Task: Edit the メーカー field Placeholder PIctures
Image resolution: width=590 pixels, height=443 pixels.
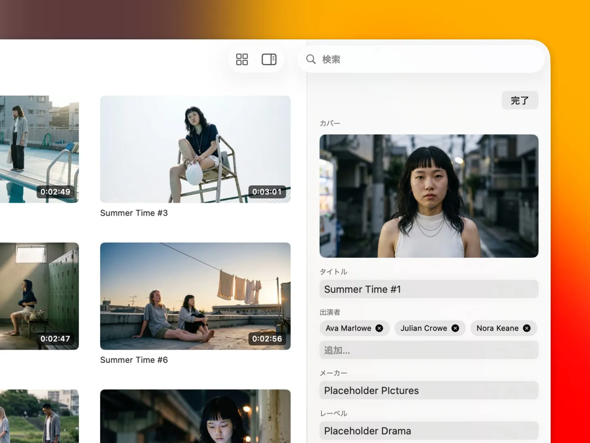Action: point(429,390)
